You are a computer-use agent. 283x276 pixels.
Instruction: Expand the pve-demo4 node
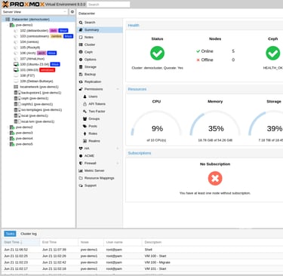coord(8,139)
